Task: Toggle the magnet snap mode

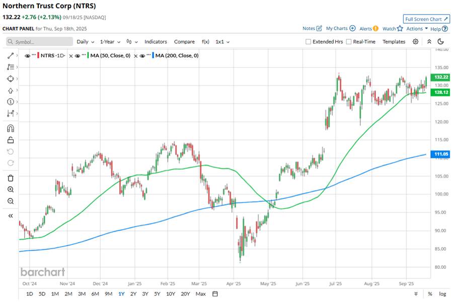Action: click(11, 128)
